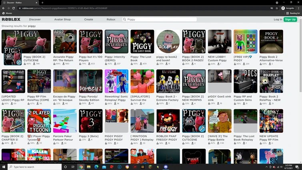Open the Create menu item
Image resolution: width=302 pixels, height=170 pixels.
pos(88,19)
